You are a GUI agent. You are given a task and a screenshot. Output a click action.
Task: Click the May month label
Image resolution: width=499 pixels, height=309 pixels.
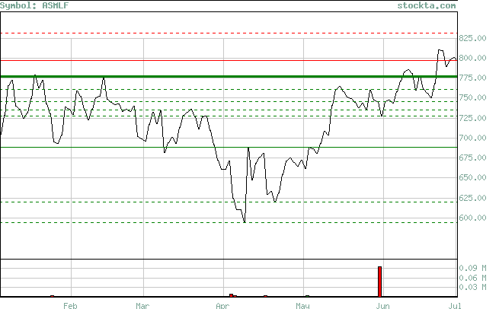pos(302,305)
